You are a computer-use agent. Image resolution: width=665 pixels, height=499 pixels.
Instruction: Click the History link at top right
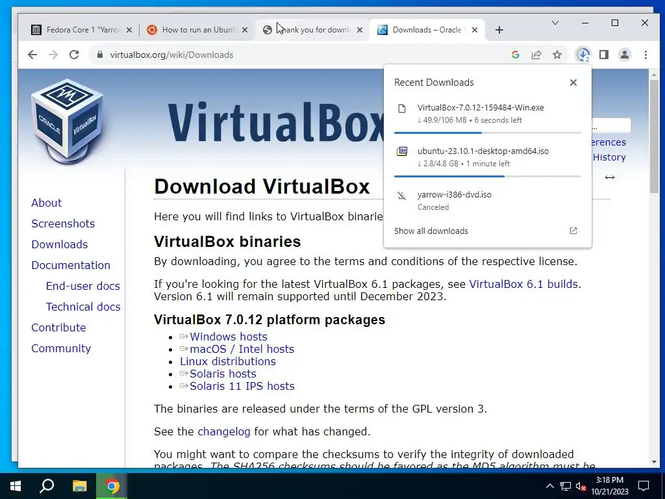pos(609,157)
